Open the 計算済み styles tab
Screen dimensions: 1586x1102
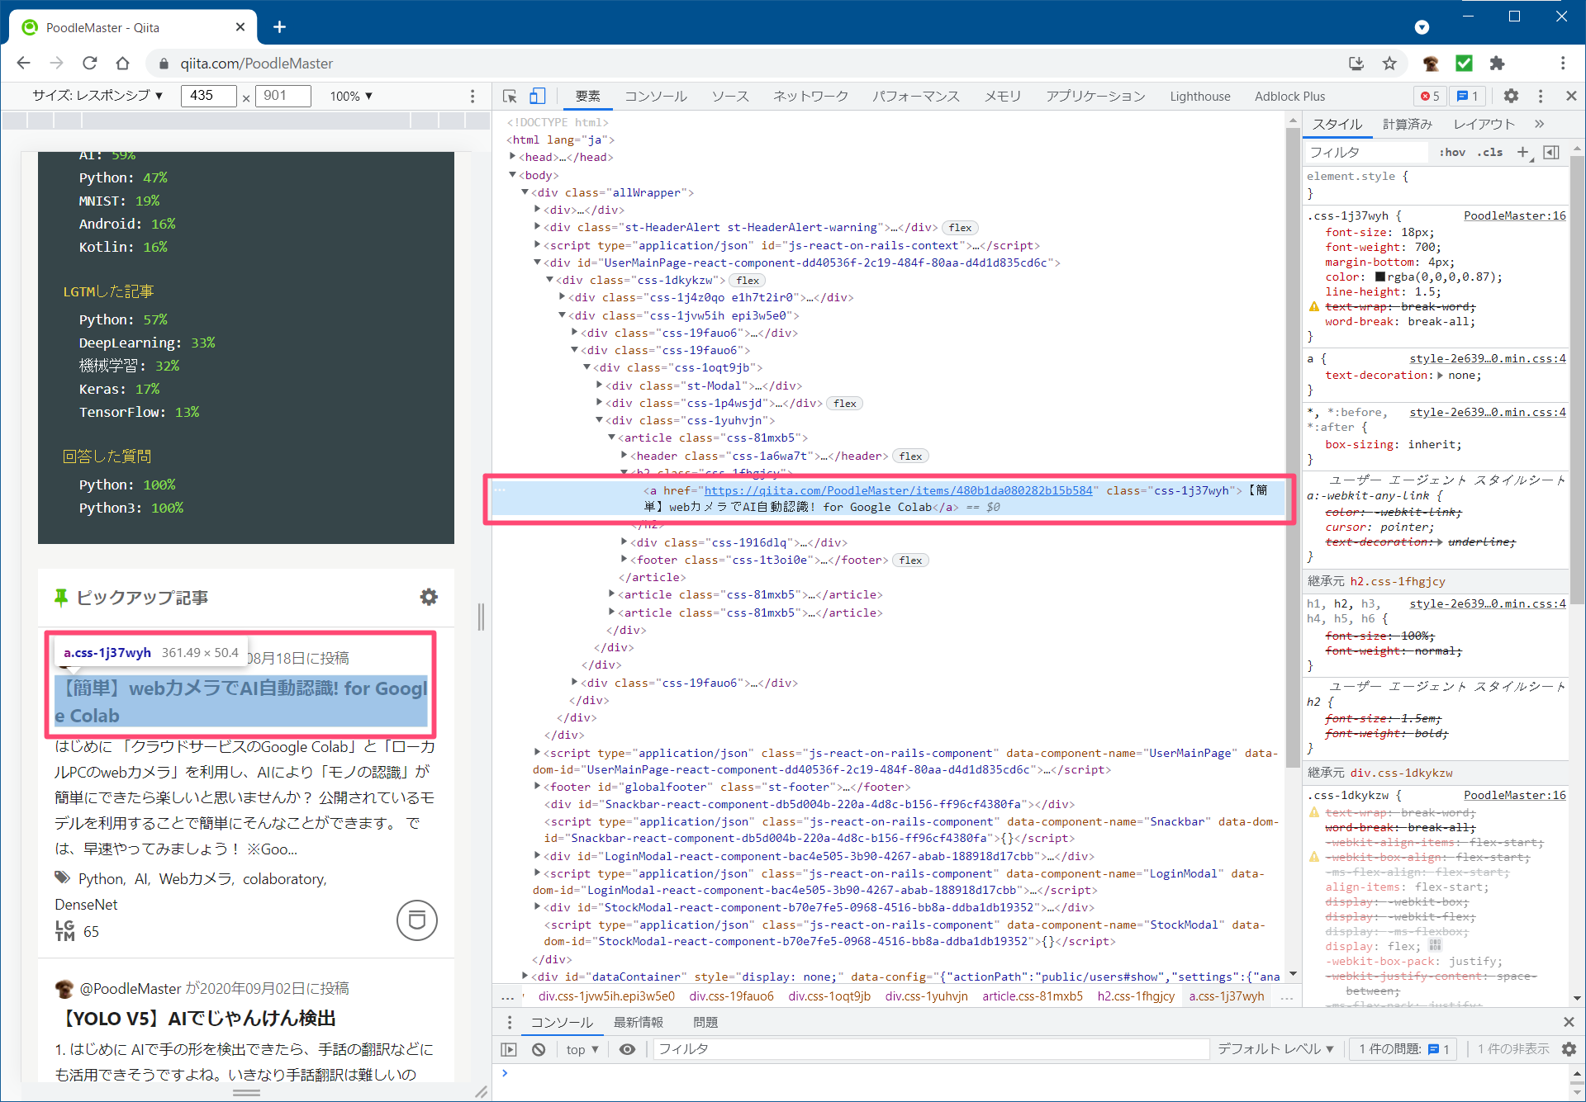[1407, 124]
